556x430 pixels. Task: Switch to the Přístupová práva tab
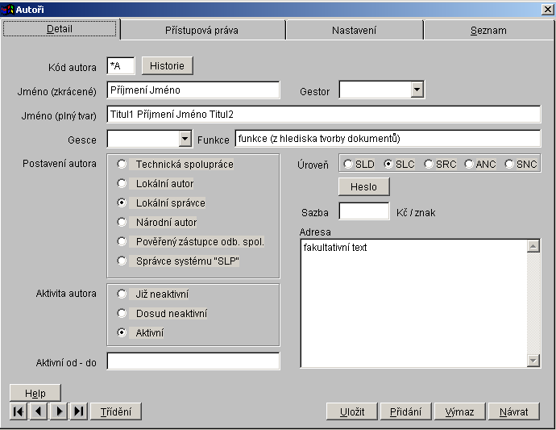(x=202, y=31)
